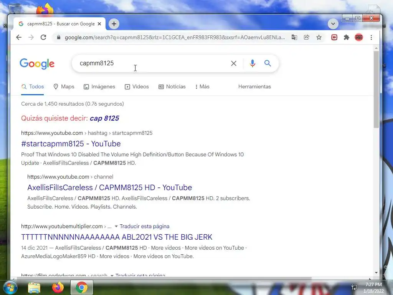
Task: Click Traducir esta página for youtubemultiplier result
Action: point(145,226)
